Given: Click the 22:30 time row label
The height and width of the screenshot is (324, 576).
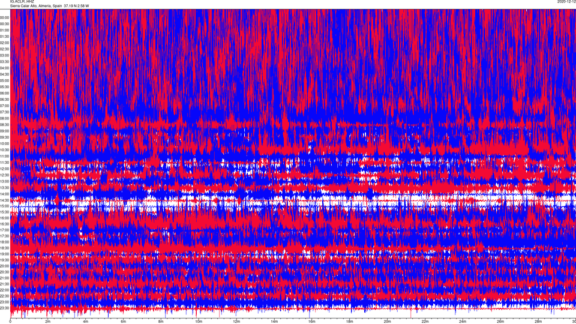Looking at the screenshot, I should point(5,296).
